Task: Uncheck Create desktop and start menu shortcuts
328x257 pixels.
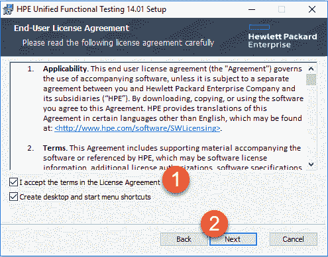Action: pyautogui.click(x=13, y=197)
